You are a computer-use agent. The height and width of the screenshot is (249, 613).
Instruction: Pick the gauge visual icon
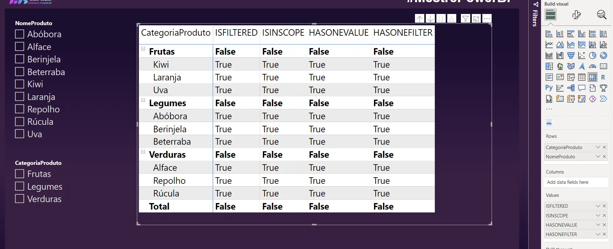click(x=593, y=66)
